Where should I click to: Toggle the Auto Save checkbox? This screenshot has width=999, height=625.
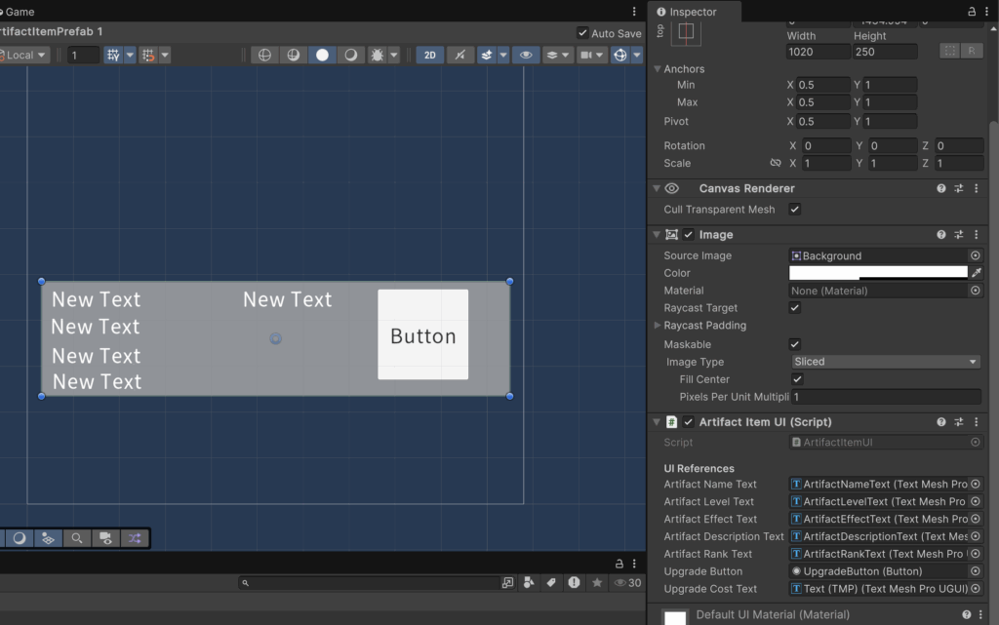[x=582, y=33]
